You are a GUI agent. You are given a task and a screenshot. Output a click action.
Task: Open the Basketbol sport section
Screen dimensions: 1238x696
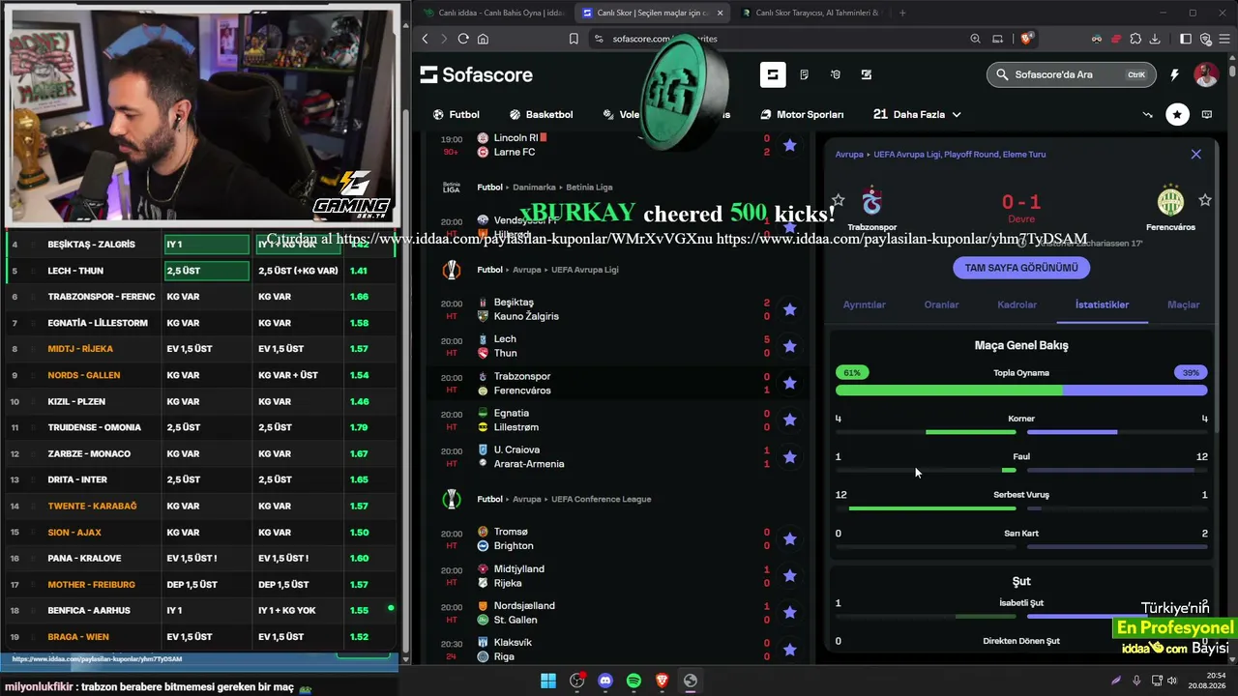(x=541, y=114)
